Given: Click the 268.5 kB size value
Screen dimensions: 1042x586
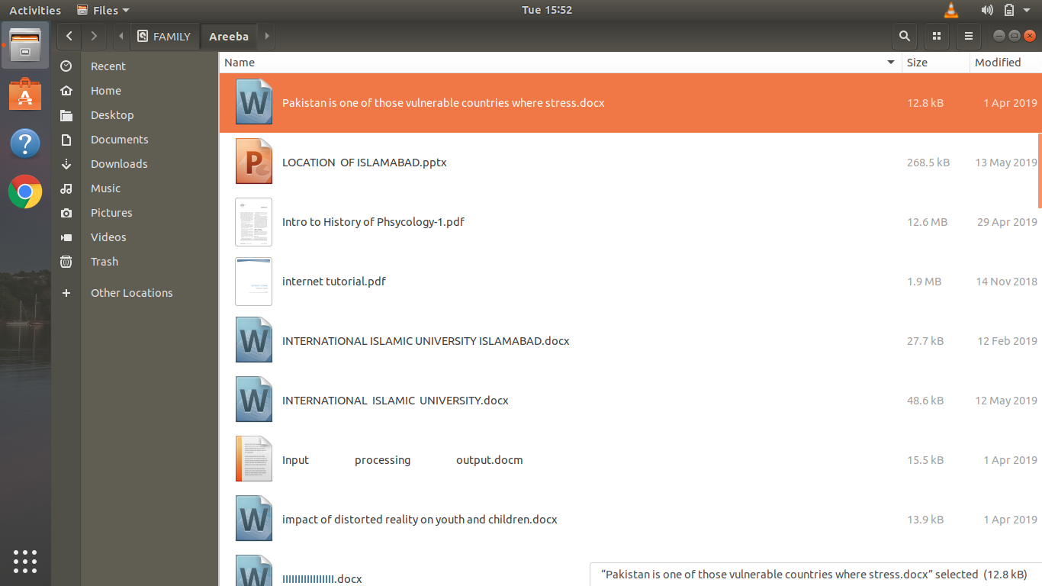Looking at the screenshot, I should pos(928,163).
